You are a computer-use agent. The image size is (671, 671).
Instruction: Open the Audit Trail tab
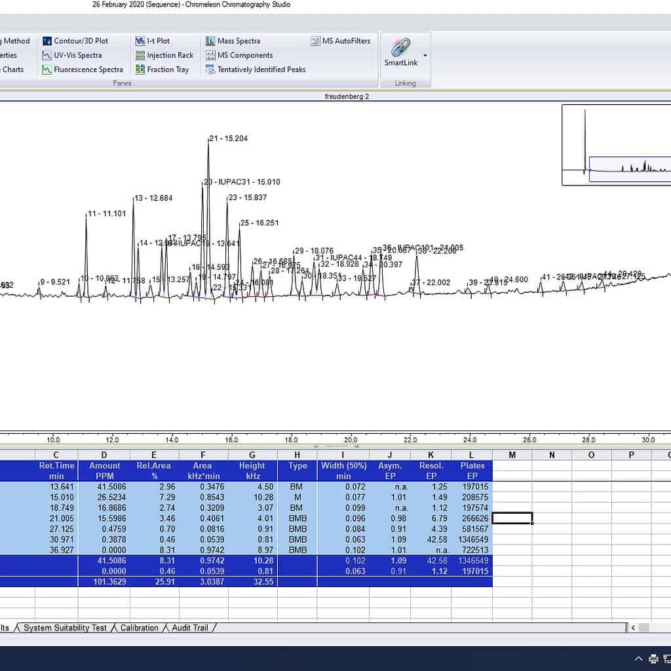pos(189,628)
